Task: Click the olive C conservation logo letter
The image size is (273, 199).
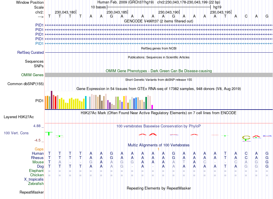Action: 246,137
